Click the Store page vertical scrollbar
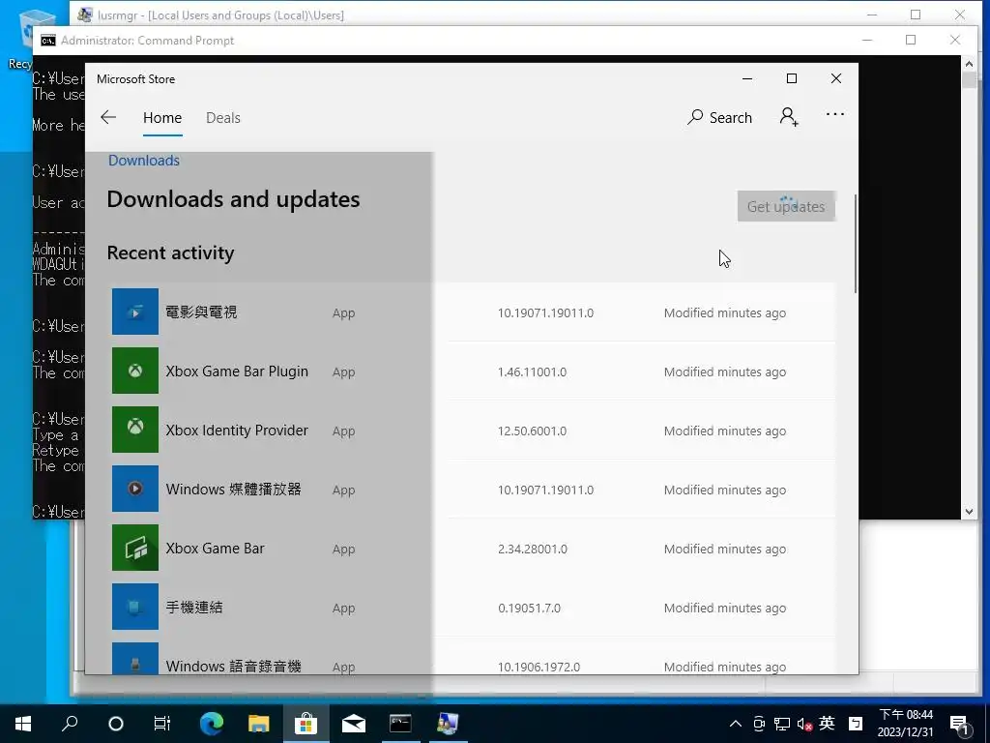Image resolution: width=990 pixels, height=743 pixels. tap(855, 244)
